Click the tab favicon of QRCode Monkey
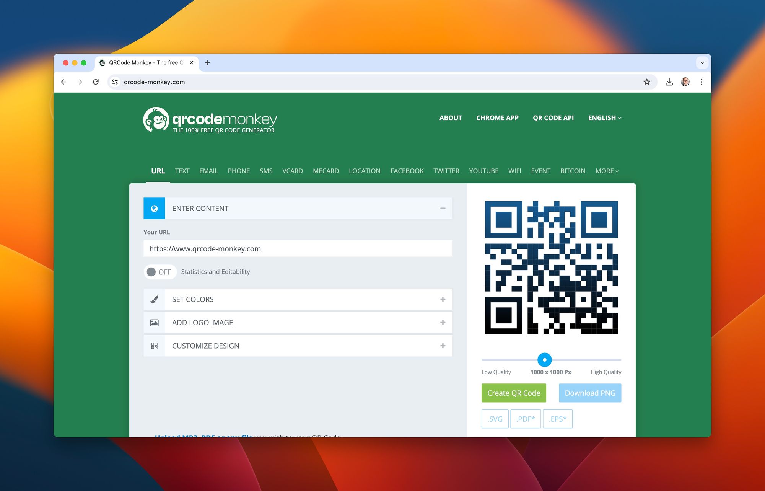 (102, 63)
